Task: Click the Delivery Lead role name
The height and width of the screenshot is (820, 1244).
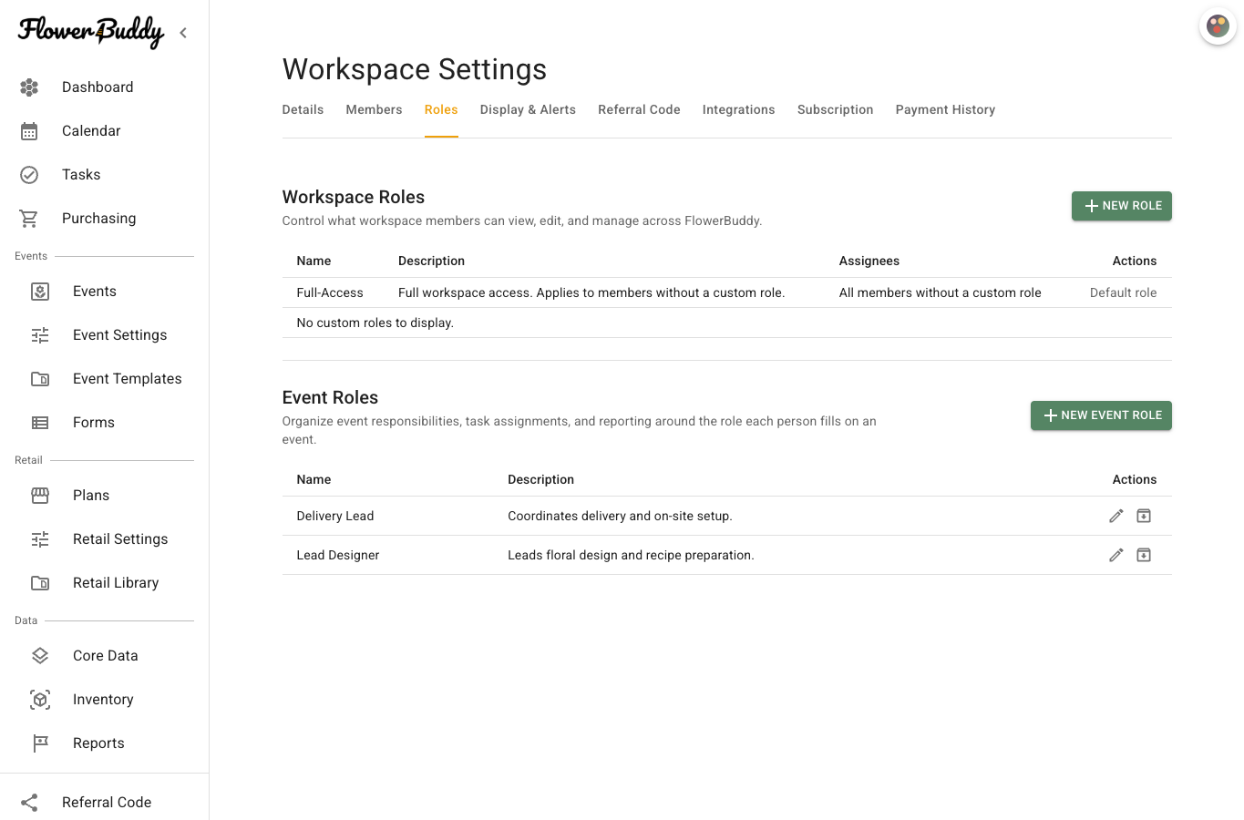Action: coord(335,517)
